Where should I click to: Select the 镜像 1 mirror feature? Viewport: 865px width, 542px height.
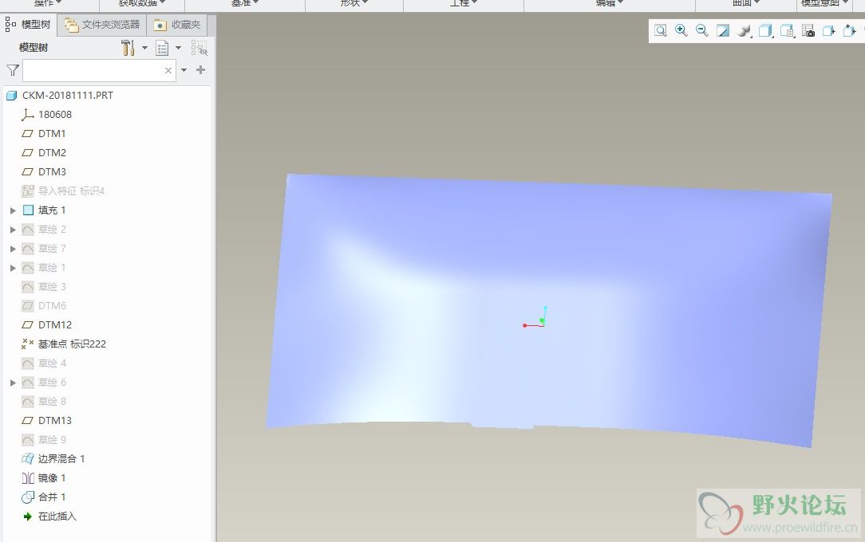52,478
